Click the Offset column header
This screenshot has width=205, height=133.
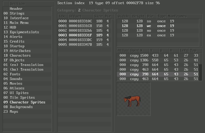click(81, 16)
